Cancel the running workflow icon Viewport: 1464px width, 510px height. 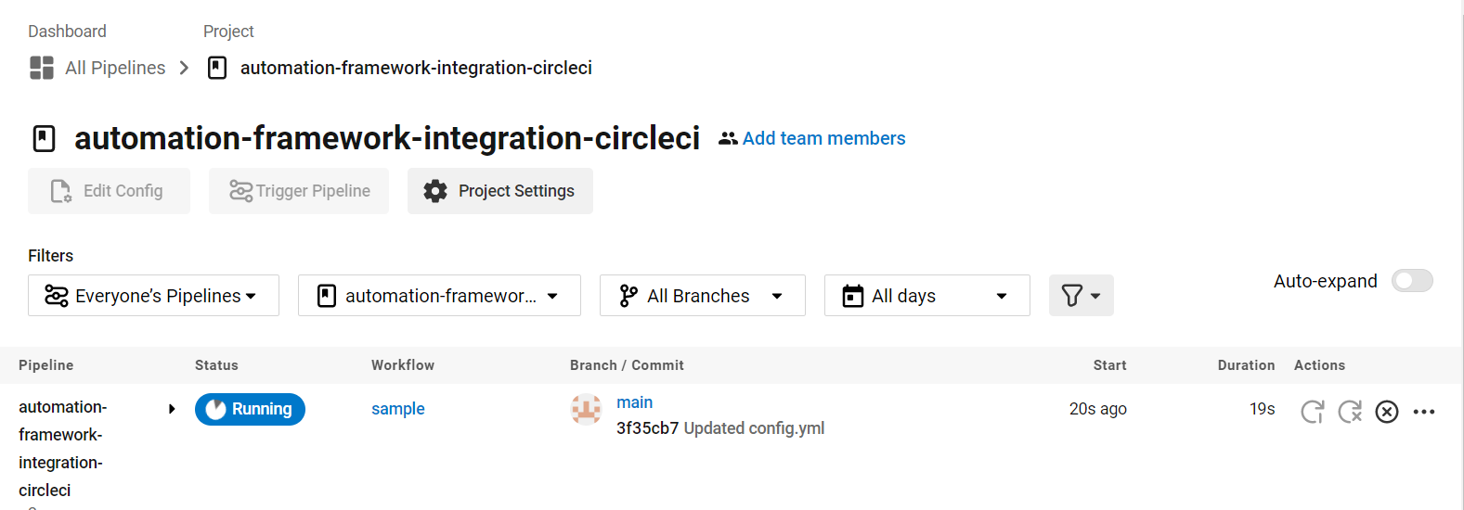[x=1387, y=411]
